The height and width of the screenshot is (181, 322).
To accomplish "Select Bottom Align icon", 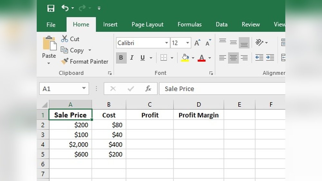I will (x=244, y=43).
